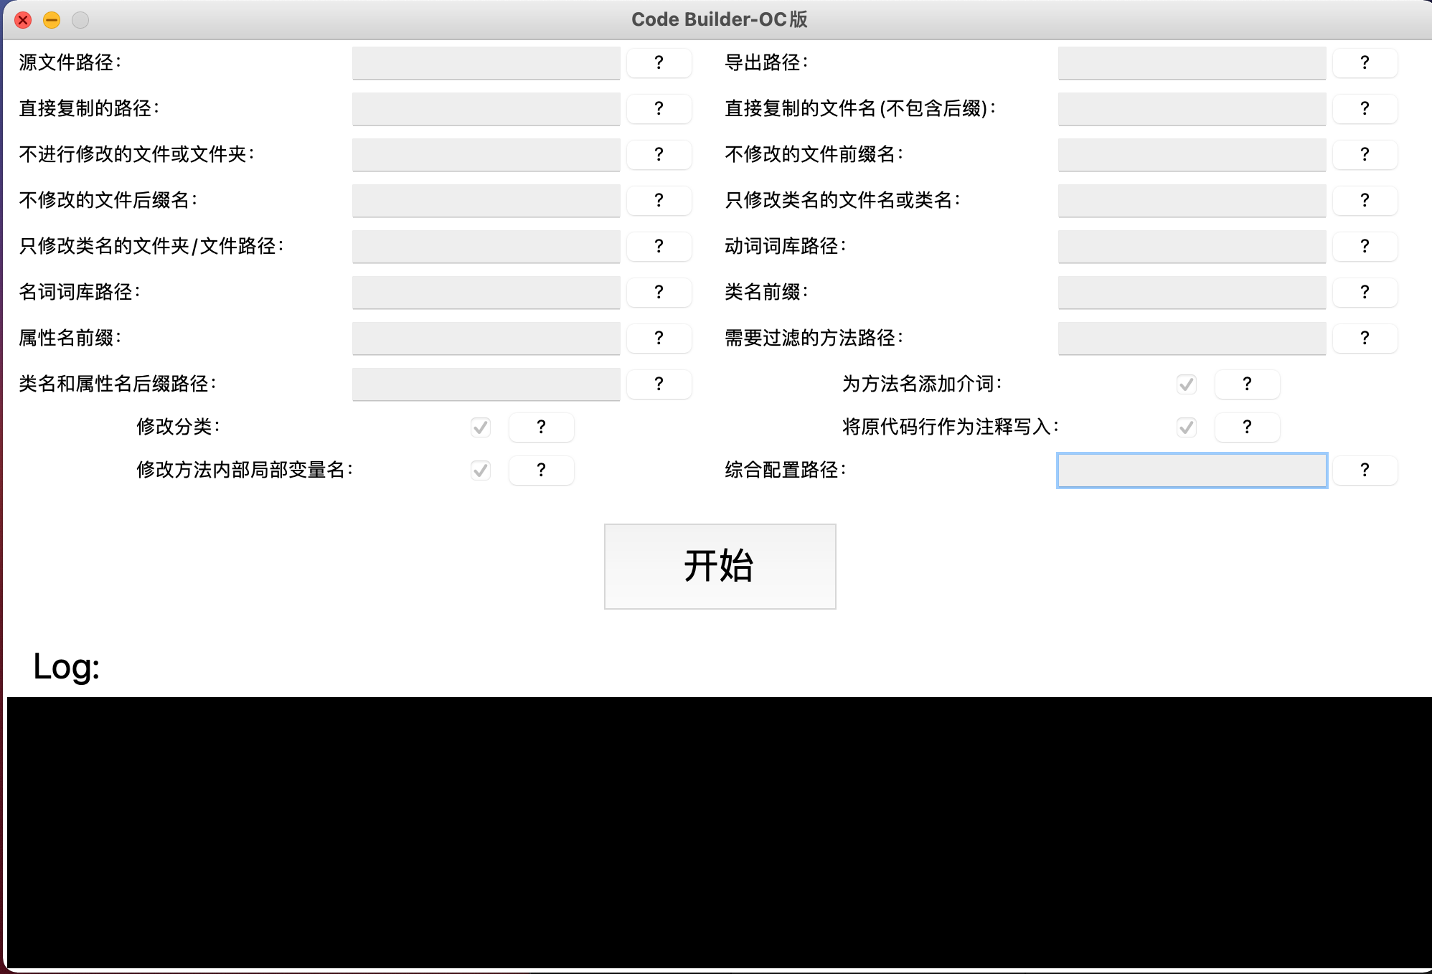Open help for 综合配置路径
Screen dimensions: 1432x974
click(x=1365, y=471)
